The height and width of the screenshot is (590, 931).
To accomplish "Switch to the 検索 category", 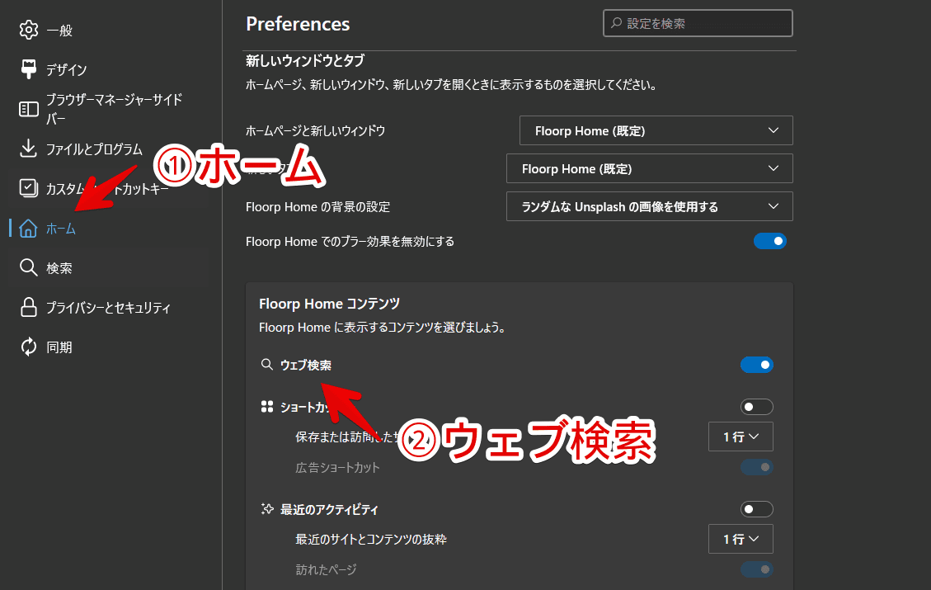I will pyautogui.click(x=59, y=268).
